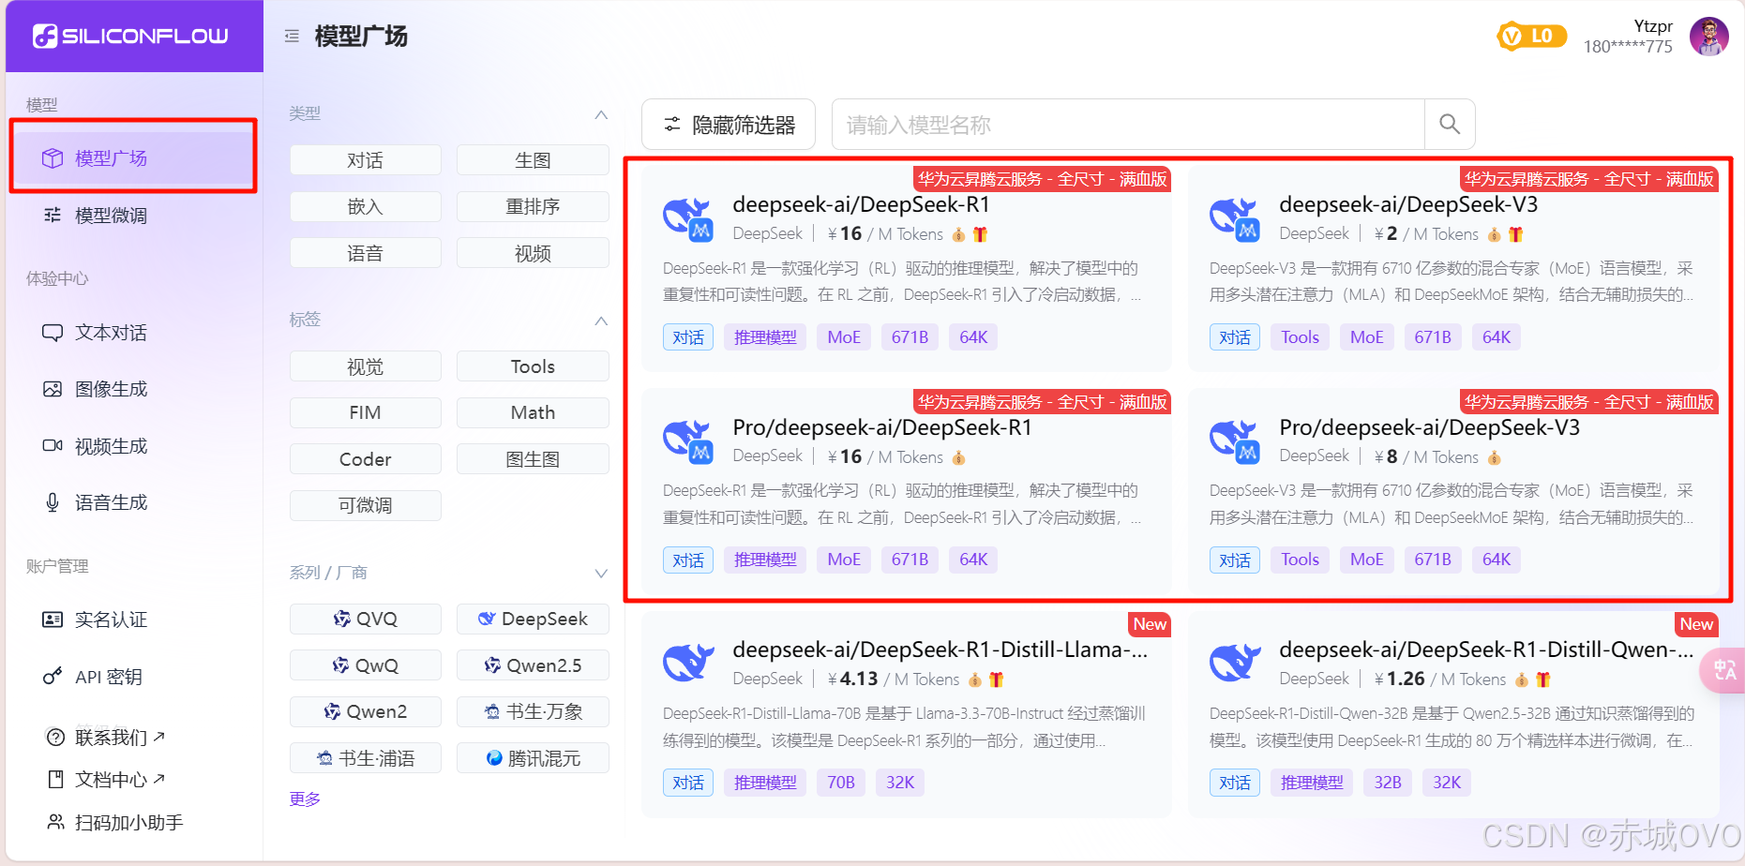
Task: Click the SiliconFlow logo
Action: (130, 36)
